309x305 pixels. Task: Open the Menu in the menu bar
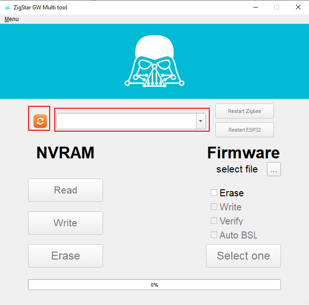[x=12, y=19]
